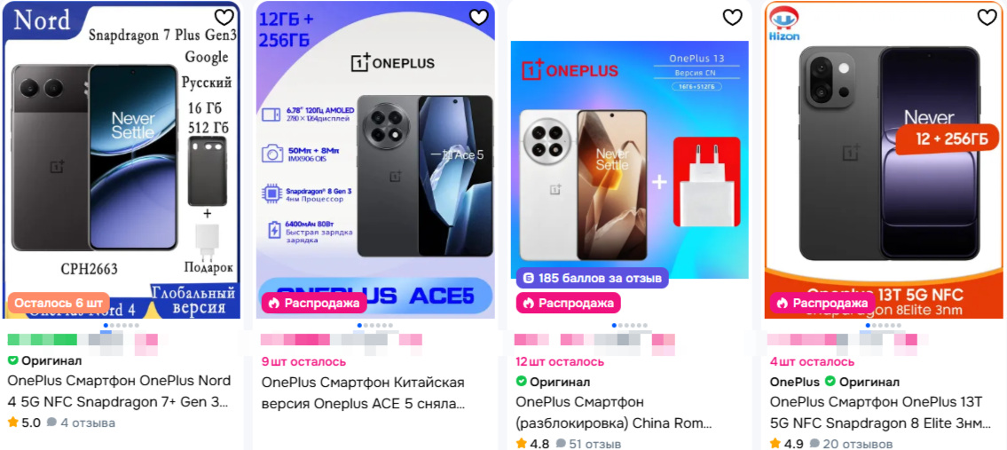This screenshot has width=1007, height=450.
Task: Open OnePlus Nord 4 5G NFC title link
Action: [x=119, y=392]
